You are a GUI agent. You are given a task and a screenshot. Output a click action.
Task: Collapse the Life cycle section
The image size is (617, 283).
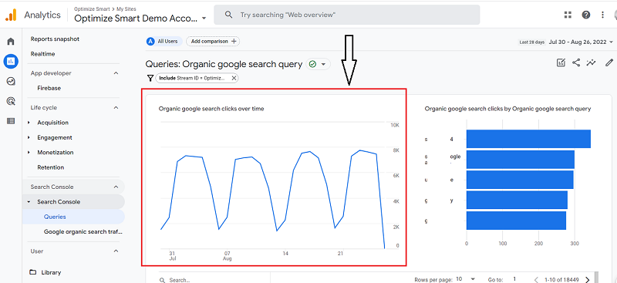click(116, 107)
